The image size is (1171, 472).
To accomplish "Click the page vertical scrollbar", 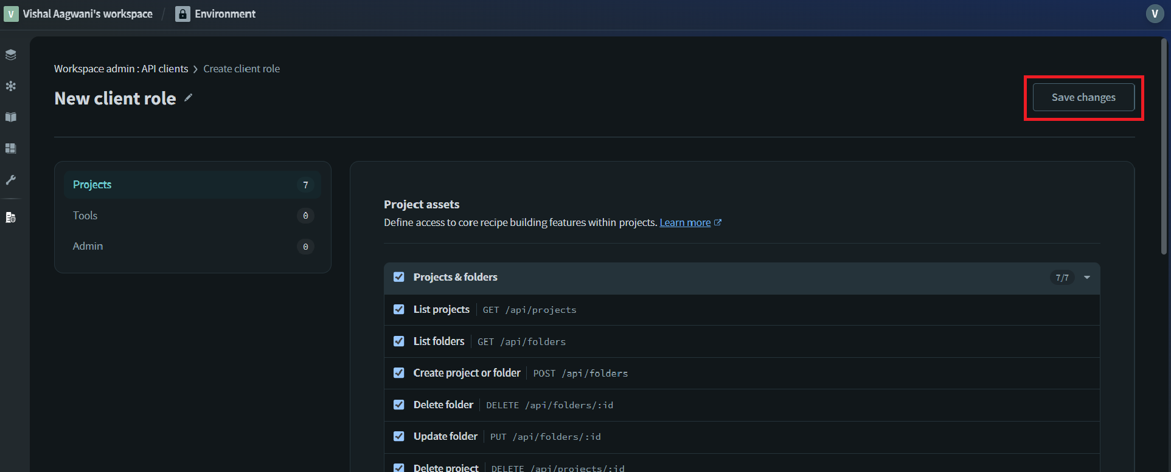I will 1164,146.
